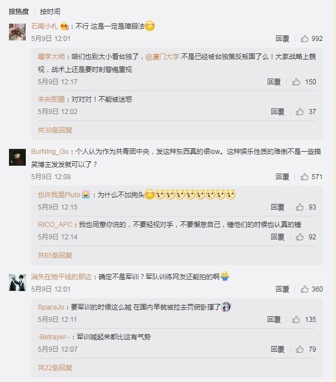
Task: Sort comments by 按时间
Action: 50,11
